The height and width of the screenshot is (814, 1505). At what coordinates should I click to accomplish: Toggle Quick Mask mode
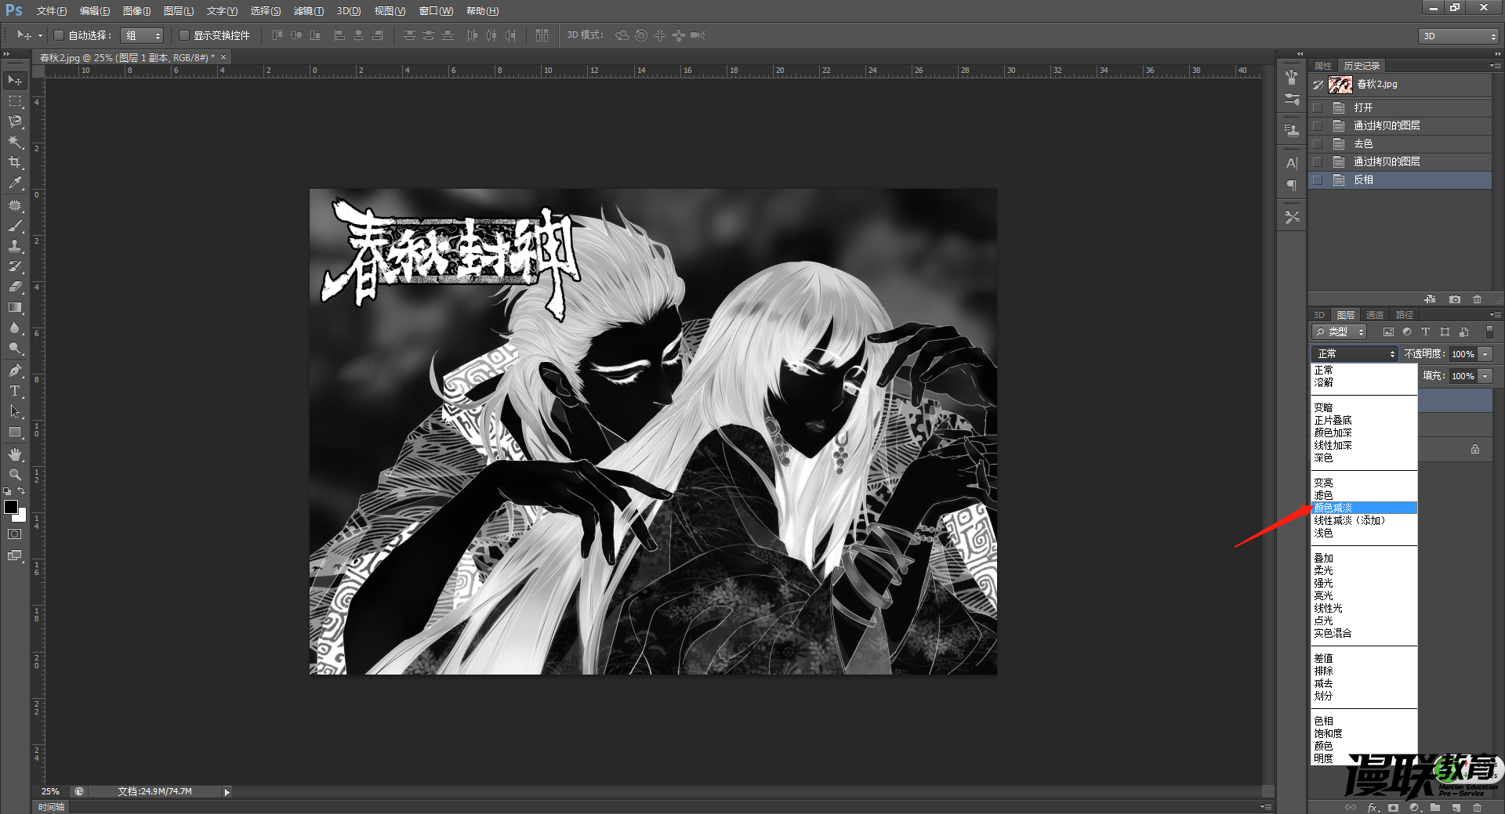pyautogui.click(x=15, y=534)
